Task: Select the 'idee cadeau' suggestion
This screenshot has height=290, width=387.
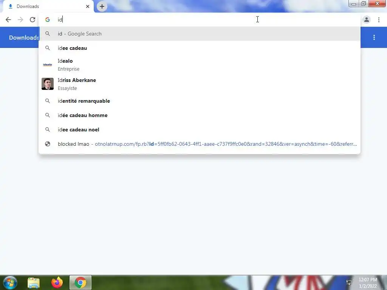Action: pyautogui.click(x=200, y=48)
